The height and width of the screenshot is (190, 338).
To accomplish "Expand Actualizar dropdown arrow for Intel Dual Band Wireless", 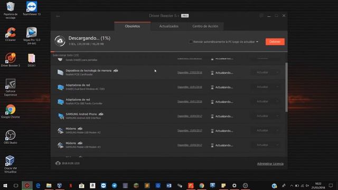I will [277, 87].
